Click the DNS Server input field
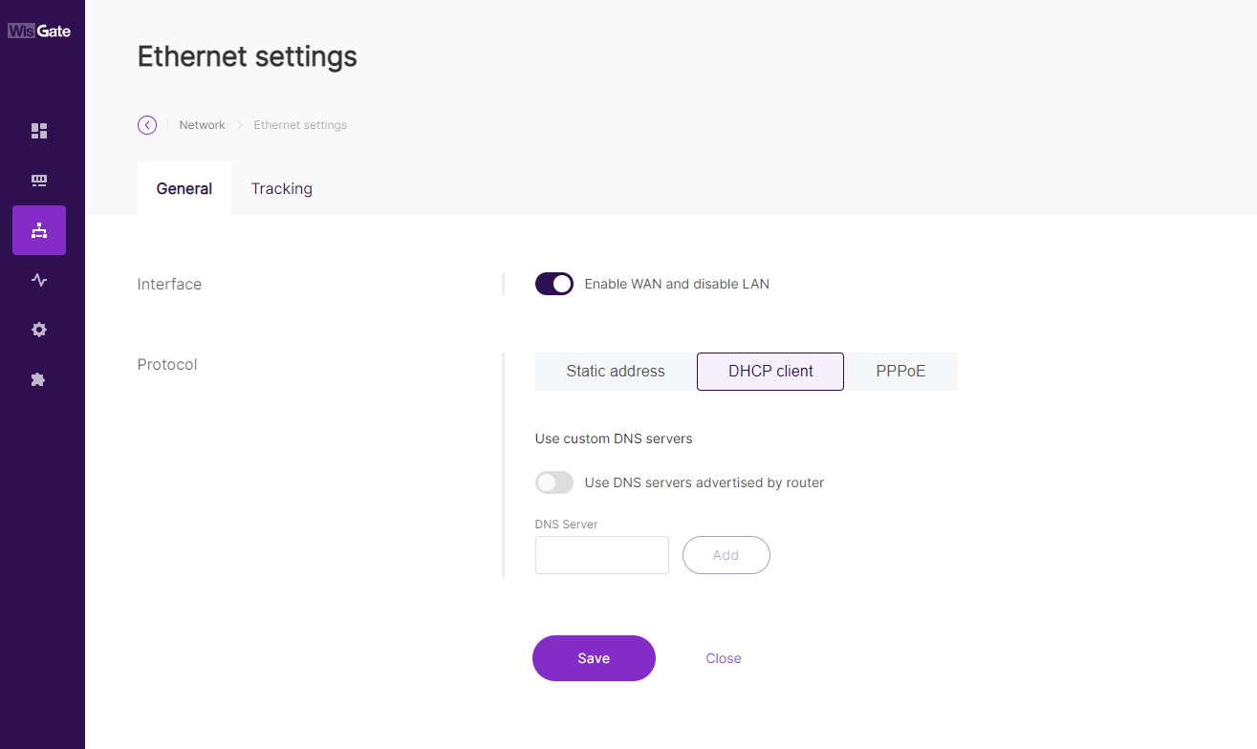The width and height of the screenshot is (1257, 749). [602, 555]
